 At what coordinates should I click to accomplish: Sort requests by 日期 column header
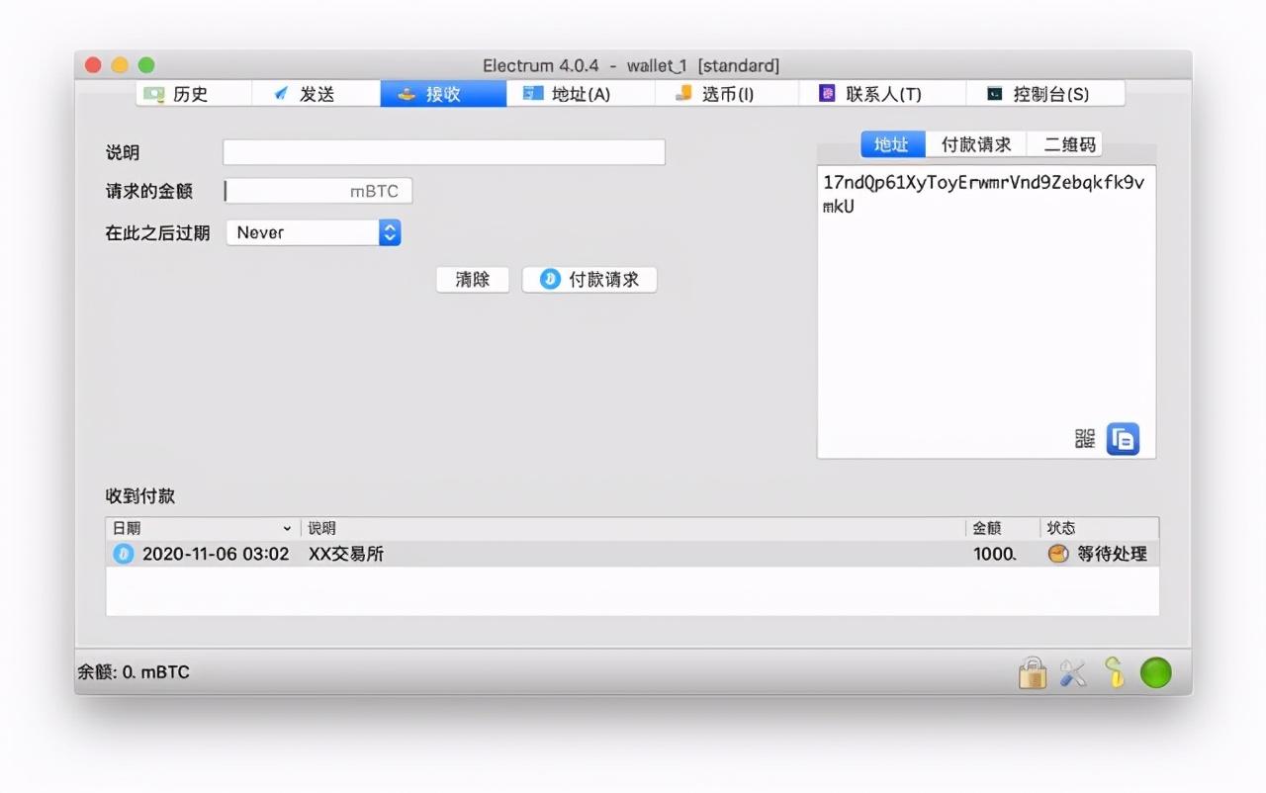click(202, 528)
